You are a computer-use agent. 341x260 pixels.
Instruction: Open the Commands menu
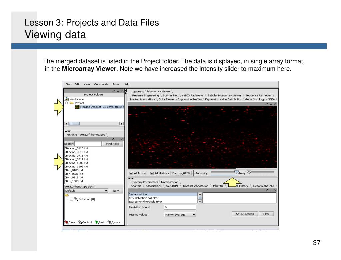coord(101,84)
